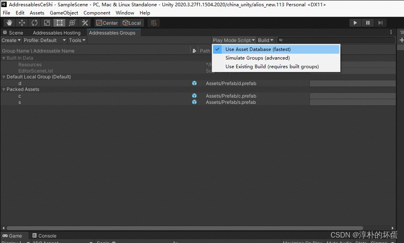Click the horizontal scrollbar thumb
This screenshot has width=404, height=243.
pos(185,228)
